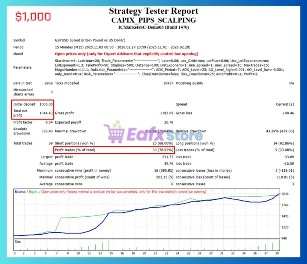The width and height of the screenshot is (307, 264).
Task: Click the Gross loss value -148.46
Action: (288, 113)
